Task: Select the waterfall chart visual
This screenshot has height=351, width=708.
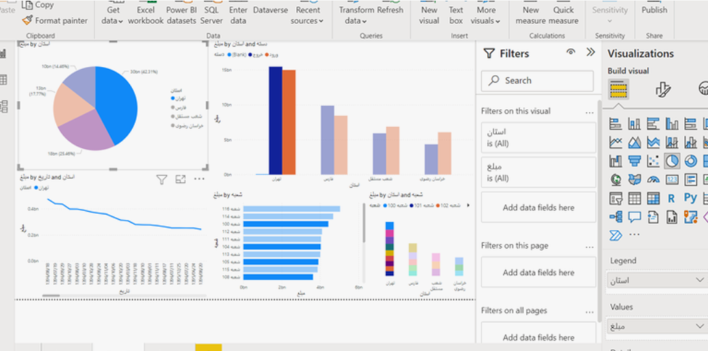Action: pos(616,161)
